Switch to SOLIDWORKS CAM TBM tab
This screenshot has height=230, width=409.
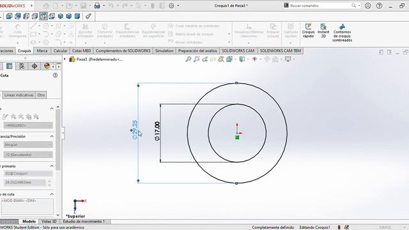click(x=281, y=51)
